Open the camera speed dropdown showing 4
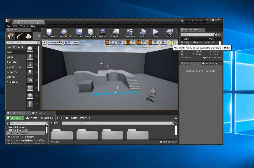 click(164, 43)
